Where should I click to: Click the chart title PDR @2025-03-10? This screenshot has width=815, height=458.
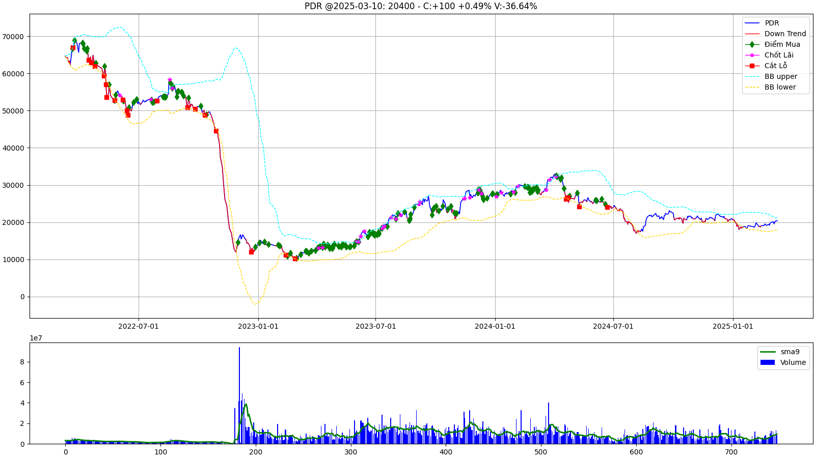[x=421, y=6]
